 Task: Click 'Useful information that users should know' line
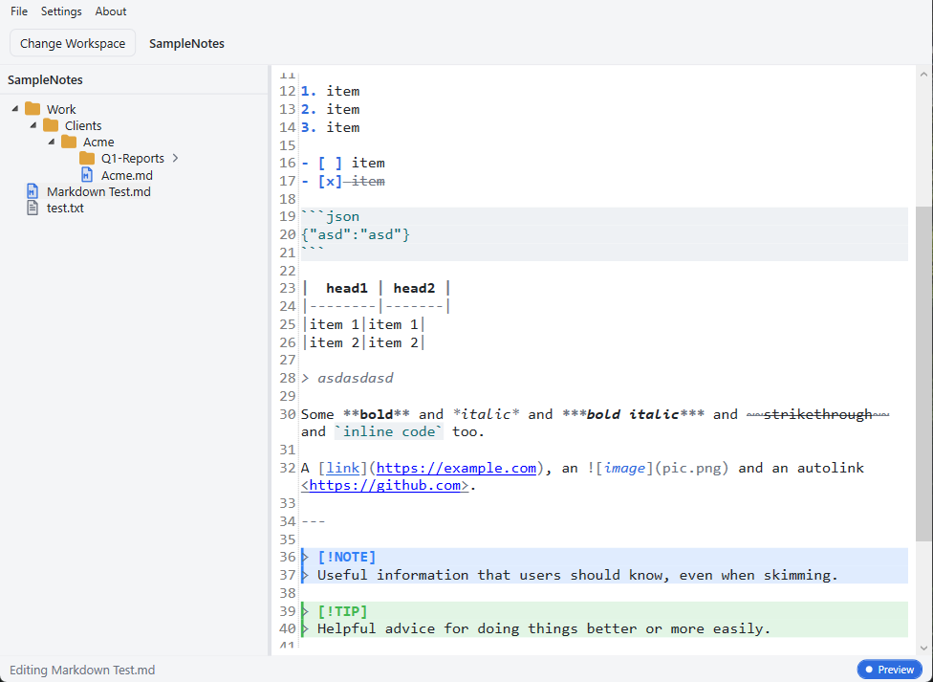(x=577, y=576)
